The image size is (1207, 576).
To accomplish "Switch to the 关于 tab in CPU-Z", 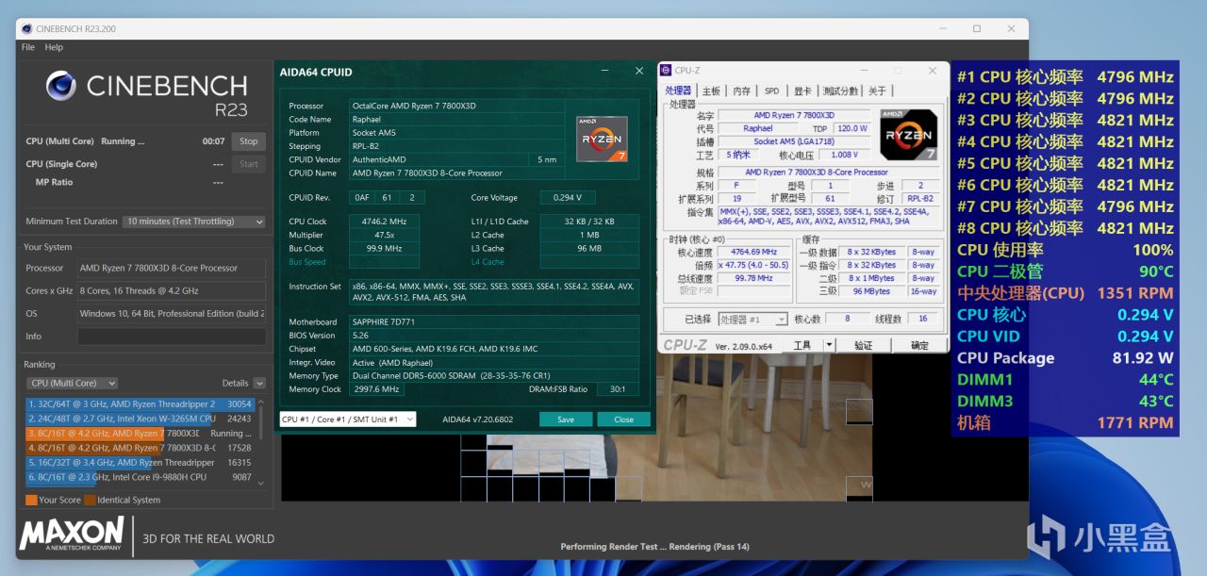I will click(x=877, y=91).
